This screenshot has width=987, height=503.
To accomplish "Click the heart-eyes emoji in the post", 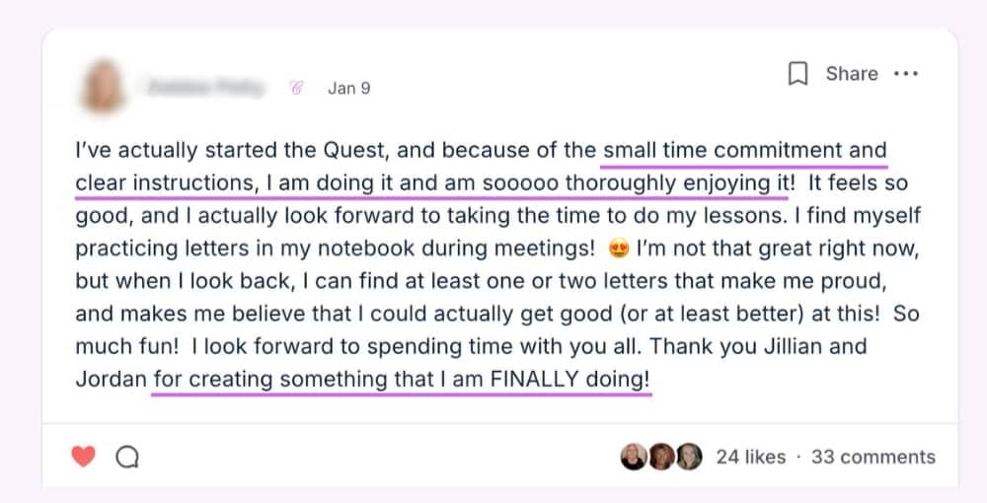I will click(621, 248).
